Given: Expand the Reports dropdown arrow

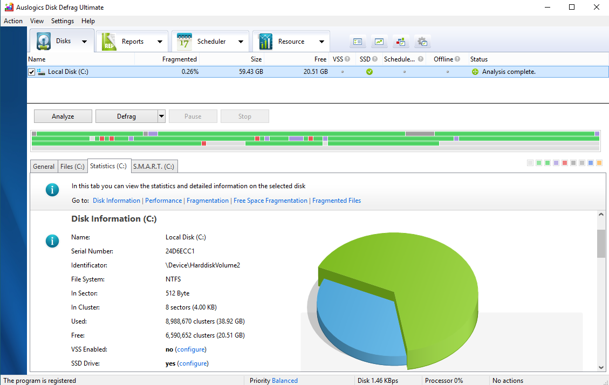Looking at the screenshot, I should (160, 42).
